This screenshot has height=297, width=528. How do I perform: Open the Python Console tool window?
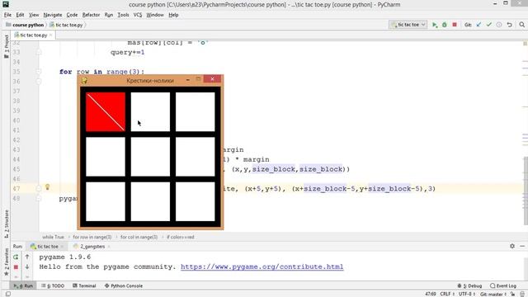[124, 286]
